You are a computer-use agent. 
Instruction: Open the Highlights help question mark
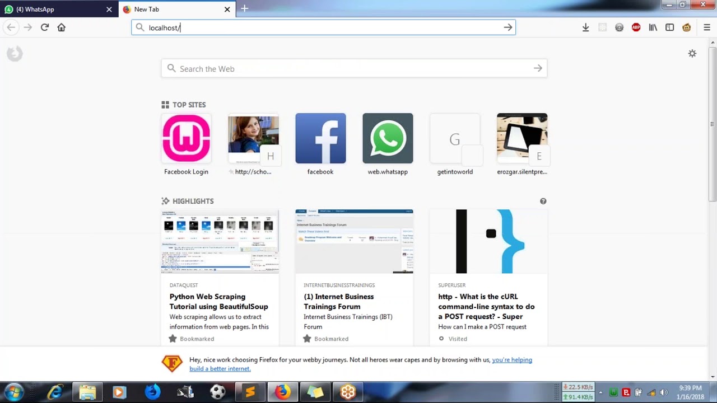[x=543, y=201]
